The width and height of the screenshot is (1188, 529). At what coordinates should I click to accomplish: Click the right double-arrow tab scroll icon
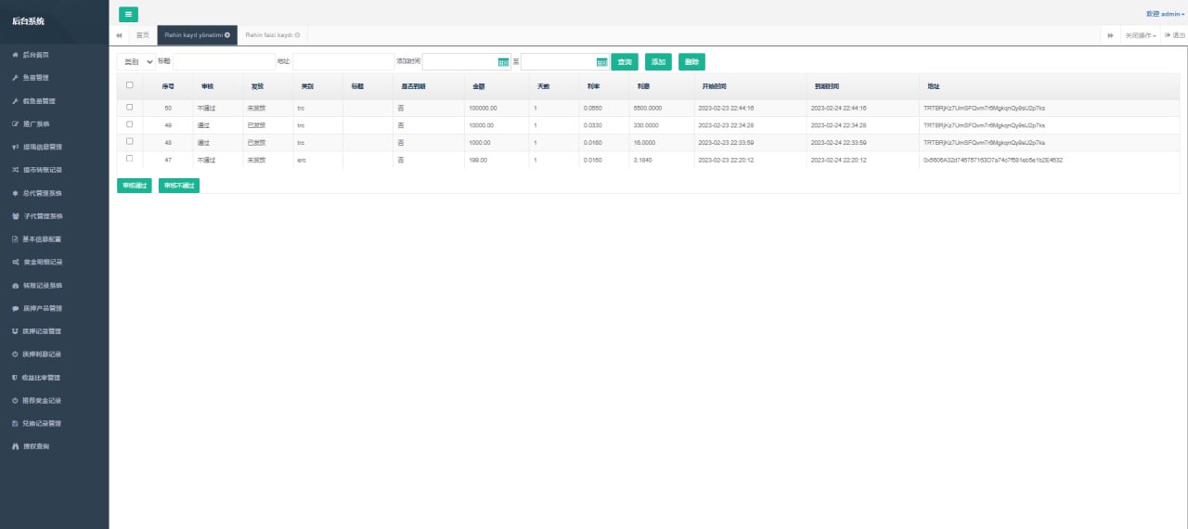pos(1109,35)
